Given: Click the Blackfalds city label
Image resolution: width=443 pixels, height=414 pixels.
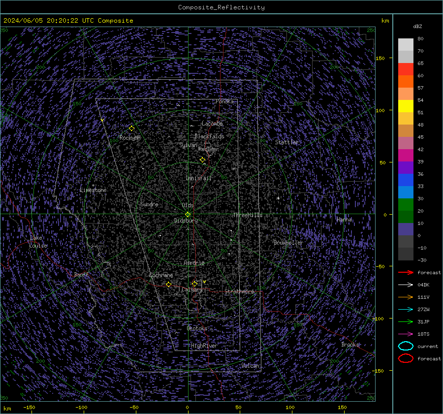Looking at the screenshot, I should [209, 136].
